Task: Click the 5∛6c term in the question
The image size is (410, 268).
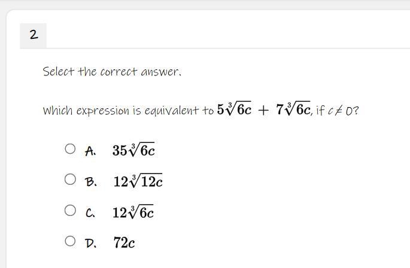Action: tap(234, 109)
